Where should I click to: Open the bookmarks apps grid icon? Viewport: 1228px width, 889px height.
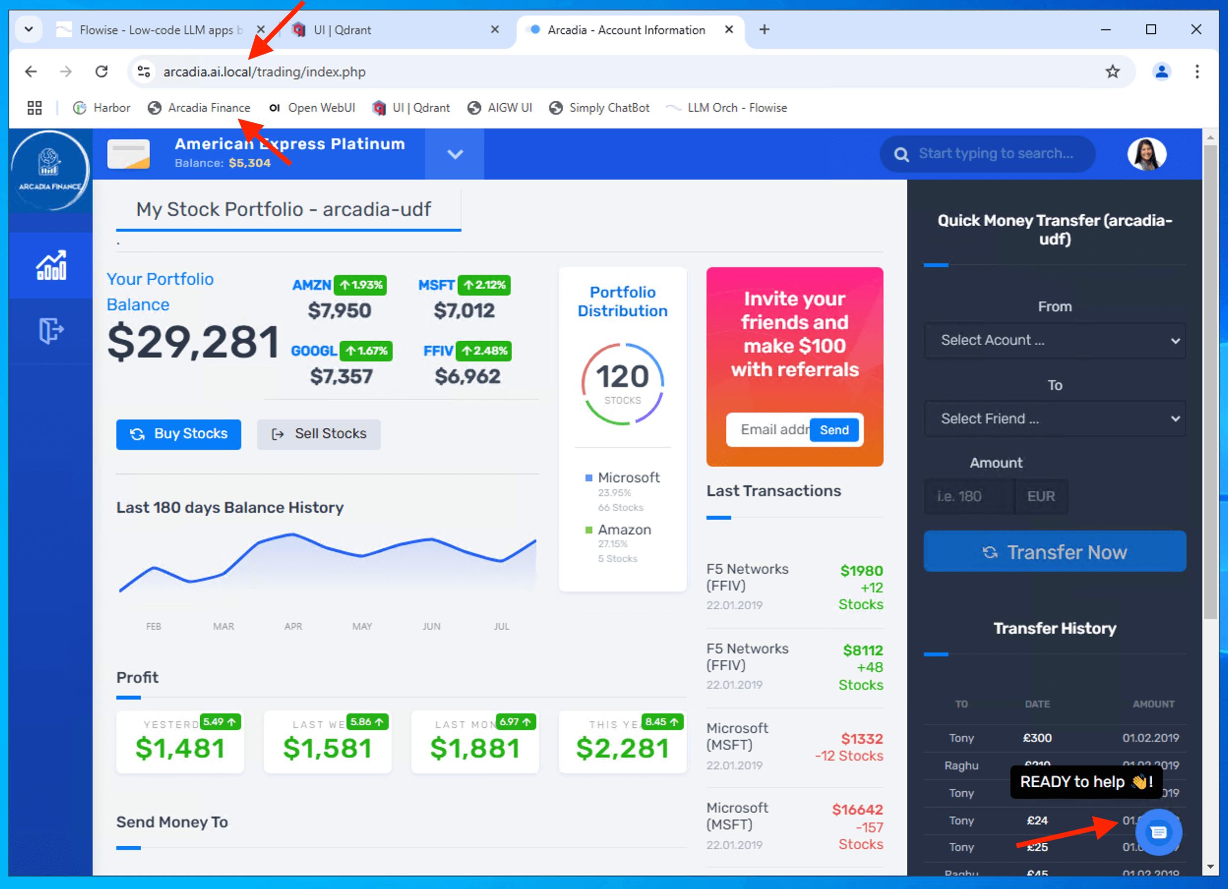(34, 108)
